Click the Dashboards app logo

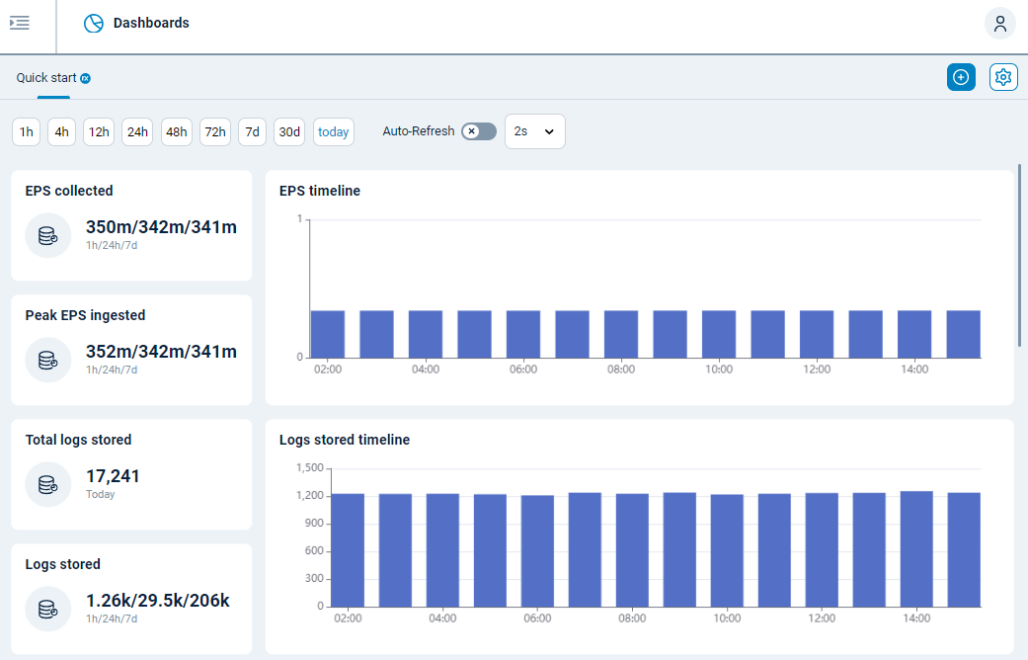pyautogui.click(x=94, y=23)
